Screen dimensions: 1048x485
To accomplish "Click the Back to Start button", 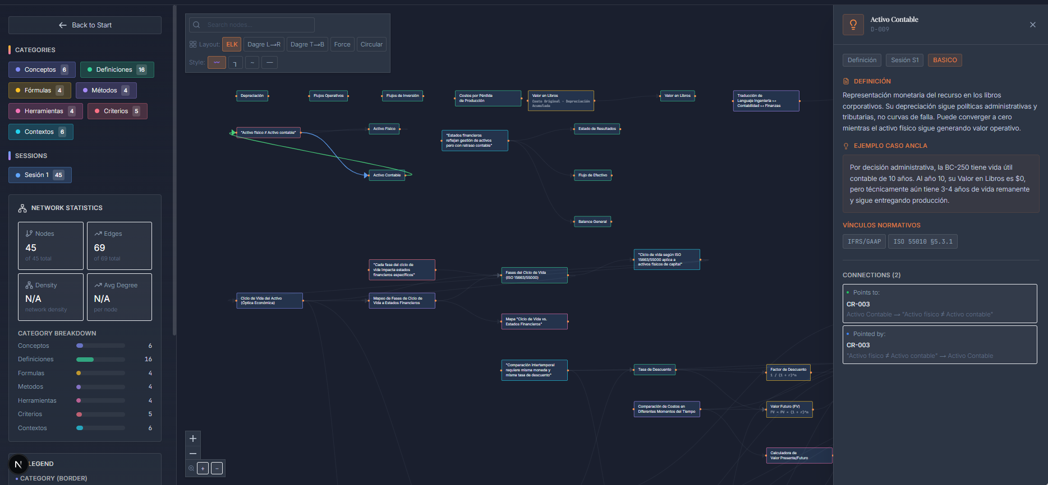I will click(x=85, y=25).
